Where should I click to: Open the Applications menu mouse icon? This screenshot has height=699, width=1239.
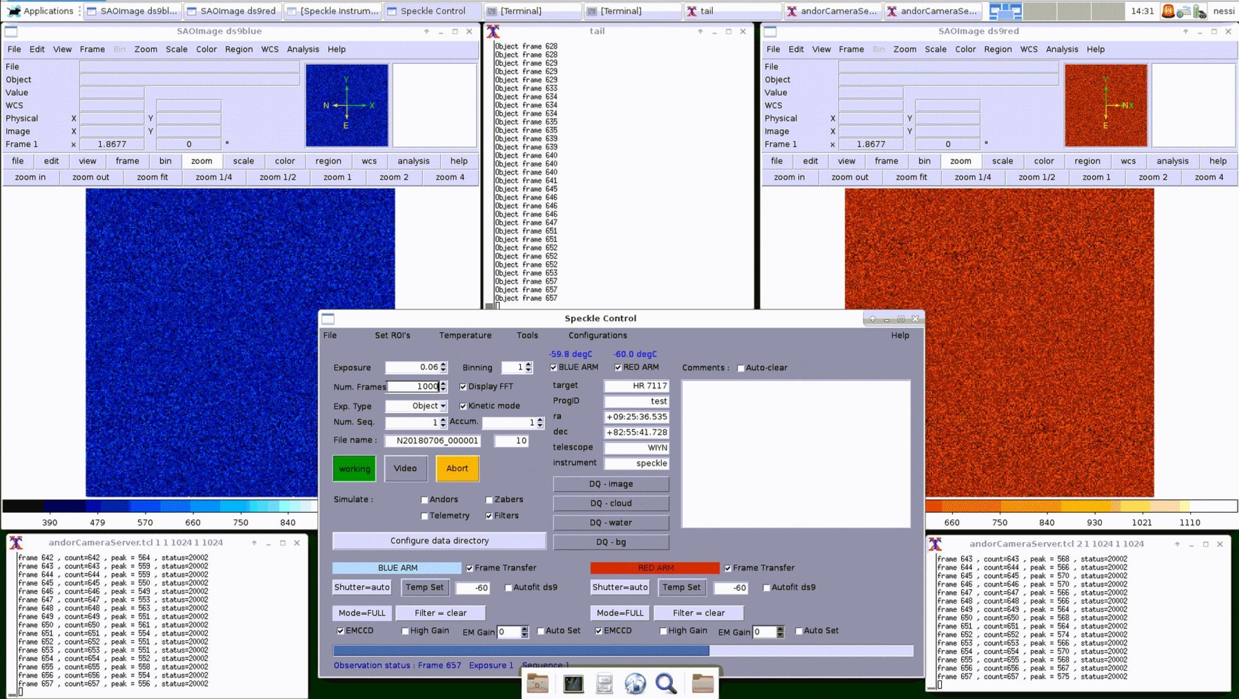14,11
